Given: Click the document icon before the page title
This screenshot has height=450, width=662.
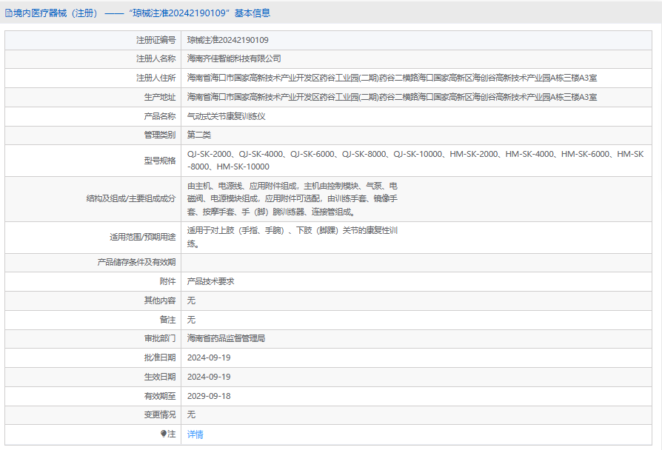Looking at the screenshot, I should click(8, 13).
